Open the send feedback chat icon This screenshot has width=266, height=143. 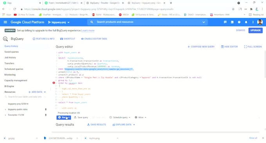click(225, 22)
